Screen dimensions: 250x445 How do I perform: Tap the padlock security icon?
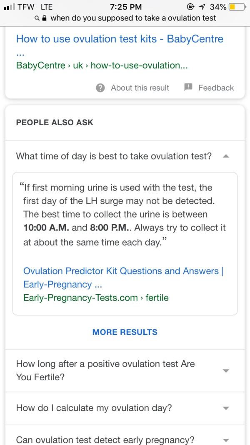pyautogui.click(x=44, y=18)
